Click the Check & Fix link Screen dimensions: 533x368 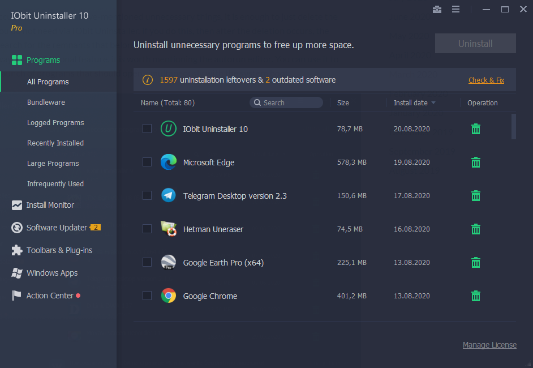click(486, 80)
